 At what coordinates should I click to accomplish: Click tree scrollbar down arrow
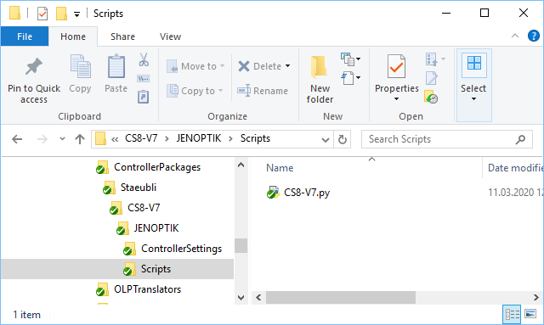(x=241, y=298)
